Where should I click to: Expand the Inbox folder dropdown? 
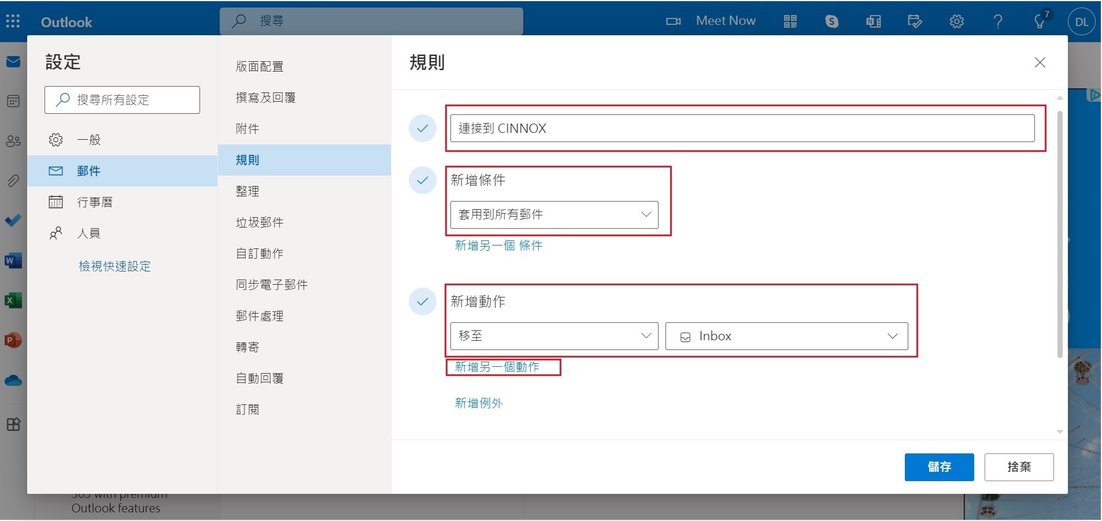tap(786, 336)
